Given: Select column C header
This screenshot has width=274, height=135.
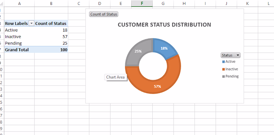Looking at the screenshot, I should [x=79, y=3].
